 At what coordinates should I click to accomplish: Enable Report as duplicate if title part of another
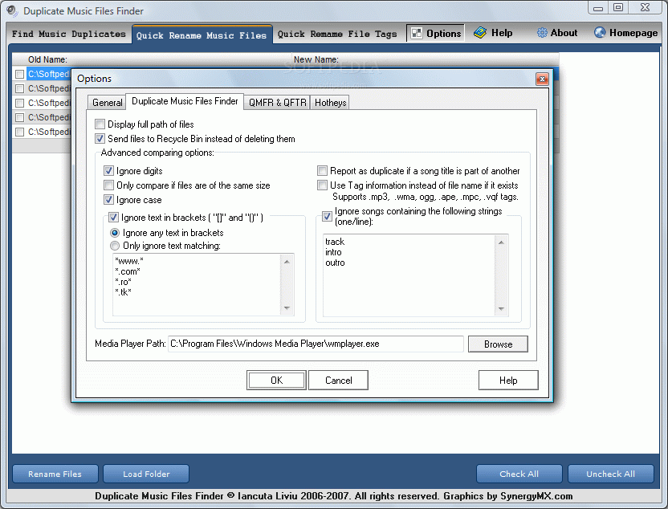point(323,171)
